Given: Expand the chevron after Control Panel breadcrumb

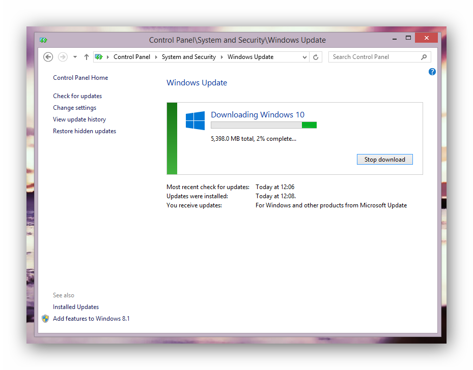Looking at the screenshot, I should click(x=156, y=57).
